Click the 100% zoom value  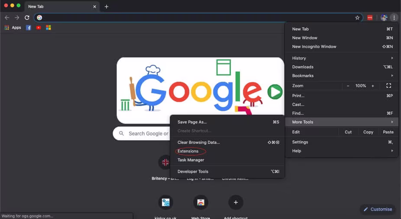tap(360, 86)
